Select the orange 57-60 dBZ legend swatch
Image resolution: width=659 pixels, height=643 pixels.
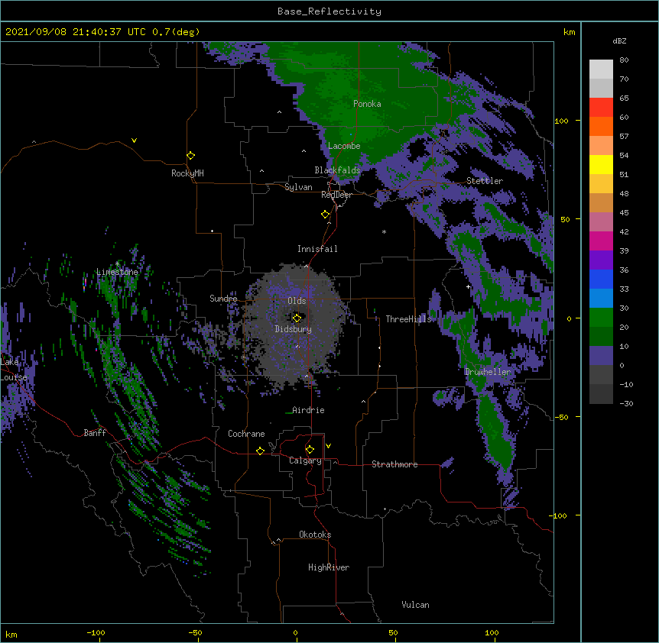[601, 126]
